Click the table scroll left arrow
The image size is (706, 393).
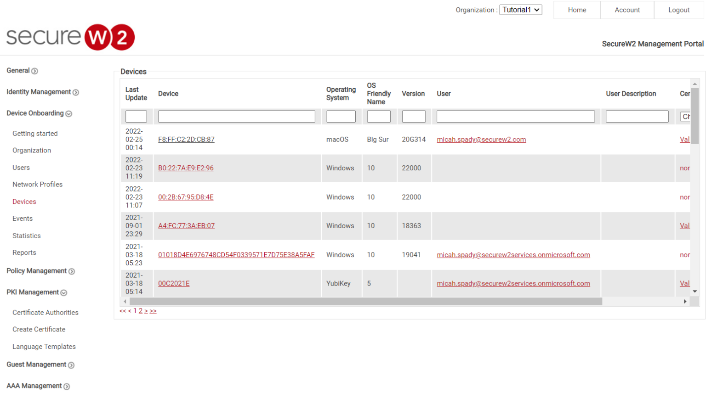click(x=125, y=302)
